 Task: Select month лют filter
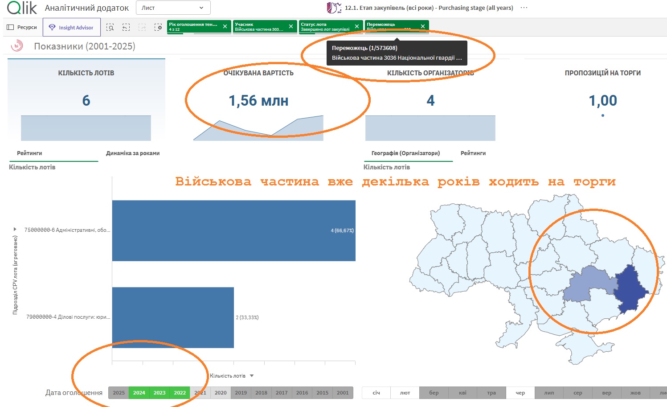point(405,393)
